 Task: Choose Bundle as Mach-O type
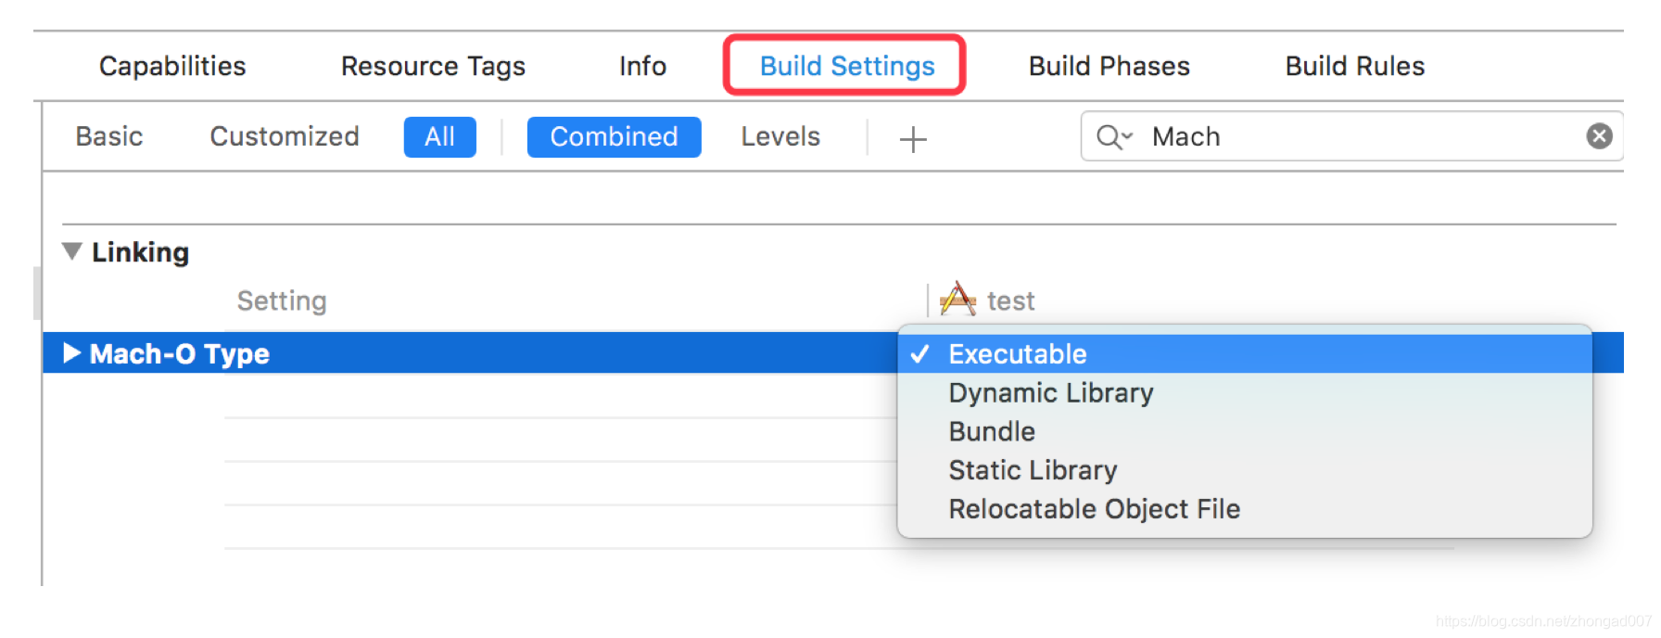coord(991,432)
